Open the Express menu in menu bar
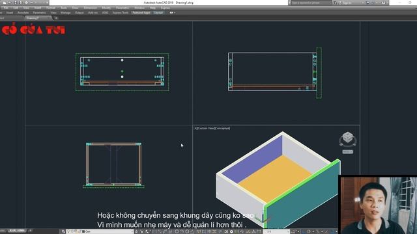The image size is (417, 234). pyautogui.click(x=165, y=8)
